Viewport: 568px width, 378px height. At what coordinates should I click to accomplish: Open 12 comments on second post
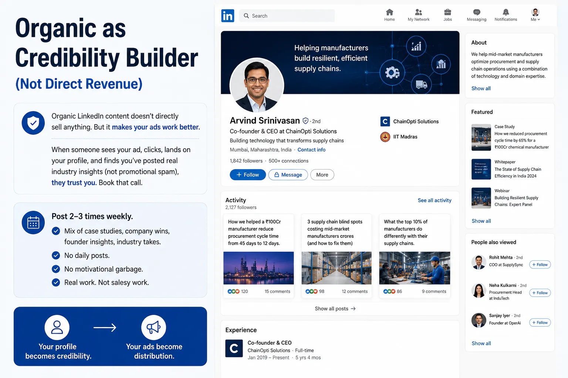coord(355,292)
